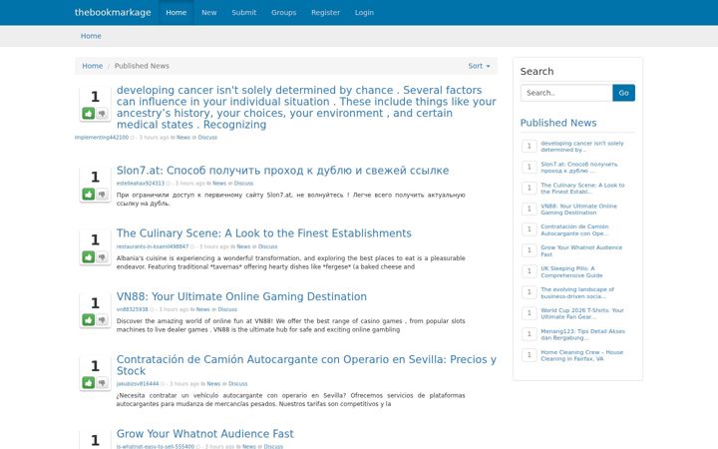
Task: Click sidebar vote box beside developing cancer
Action: 529,146
